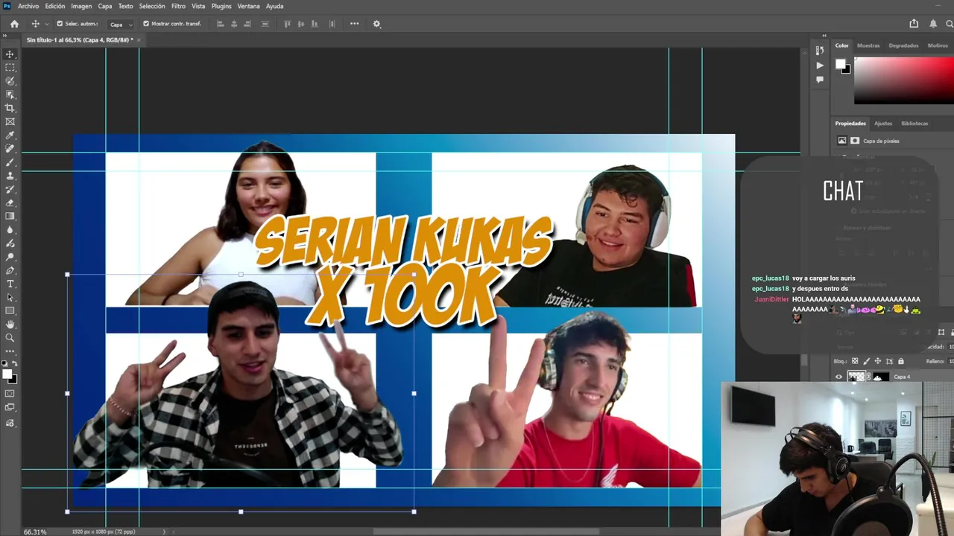954x536 pixels.
Task: Click the foreground color in Color panel
Action: [840, 64]
